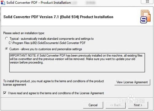Select the Typical installation radio button
Screen dimensions: 154x111
pos(6,38)
